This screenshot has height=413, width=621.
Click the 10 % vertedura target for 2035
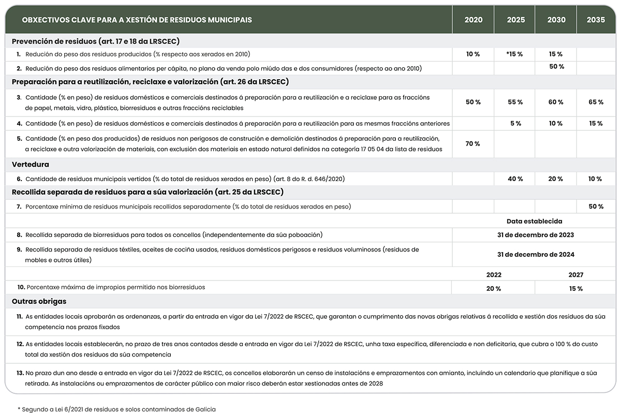tap(596, 179)
